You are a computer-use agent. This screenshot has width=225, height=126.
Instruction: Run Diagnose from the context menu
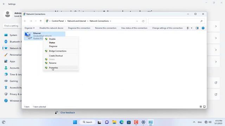pyautogui.click(x=61, y=46)
